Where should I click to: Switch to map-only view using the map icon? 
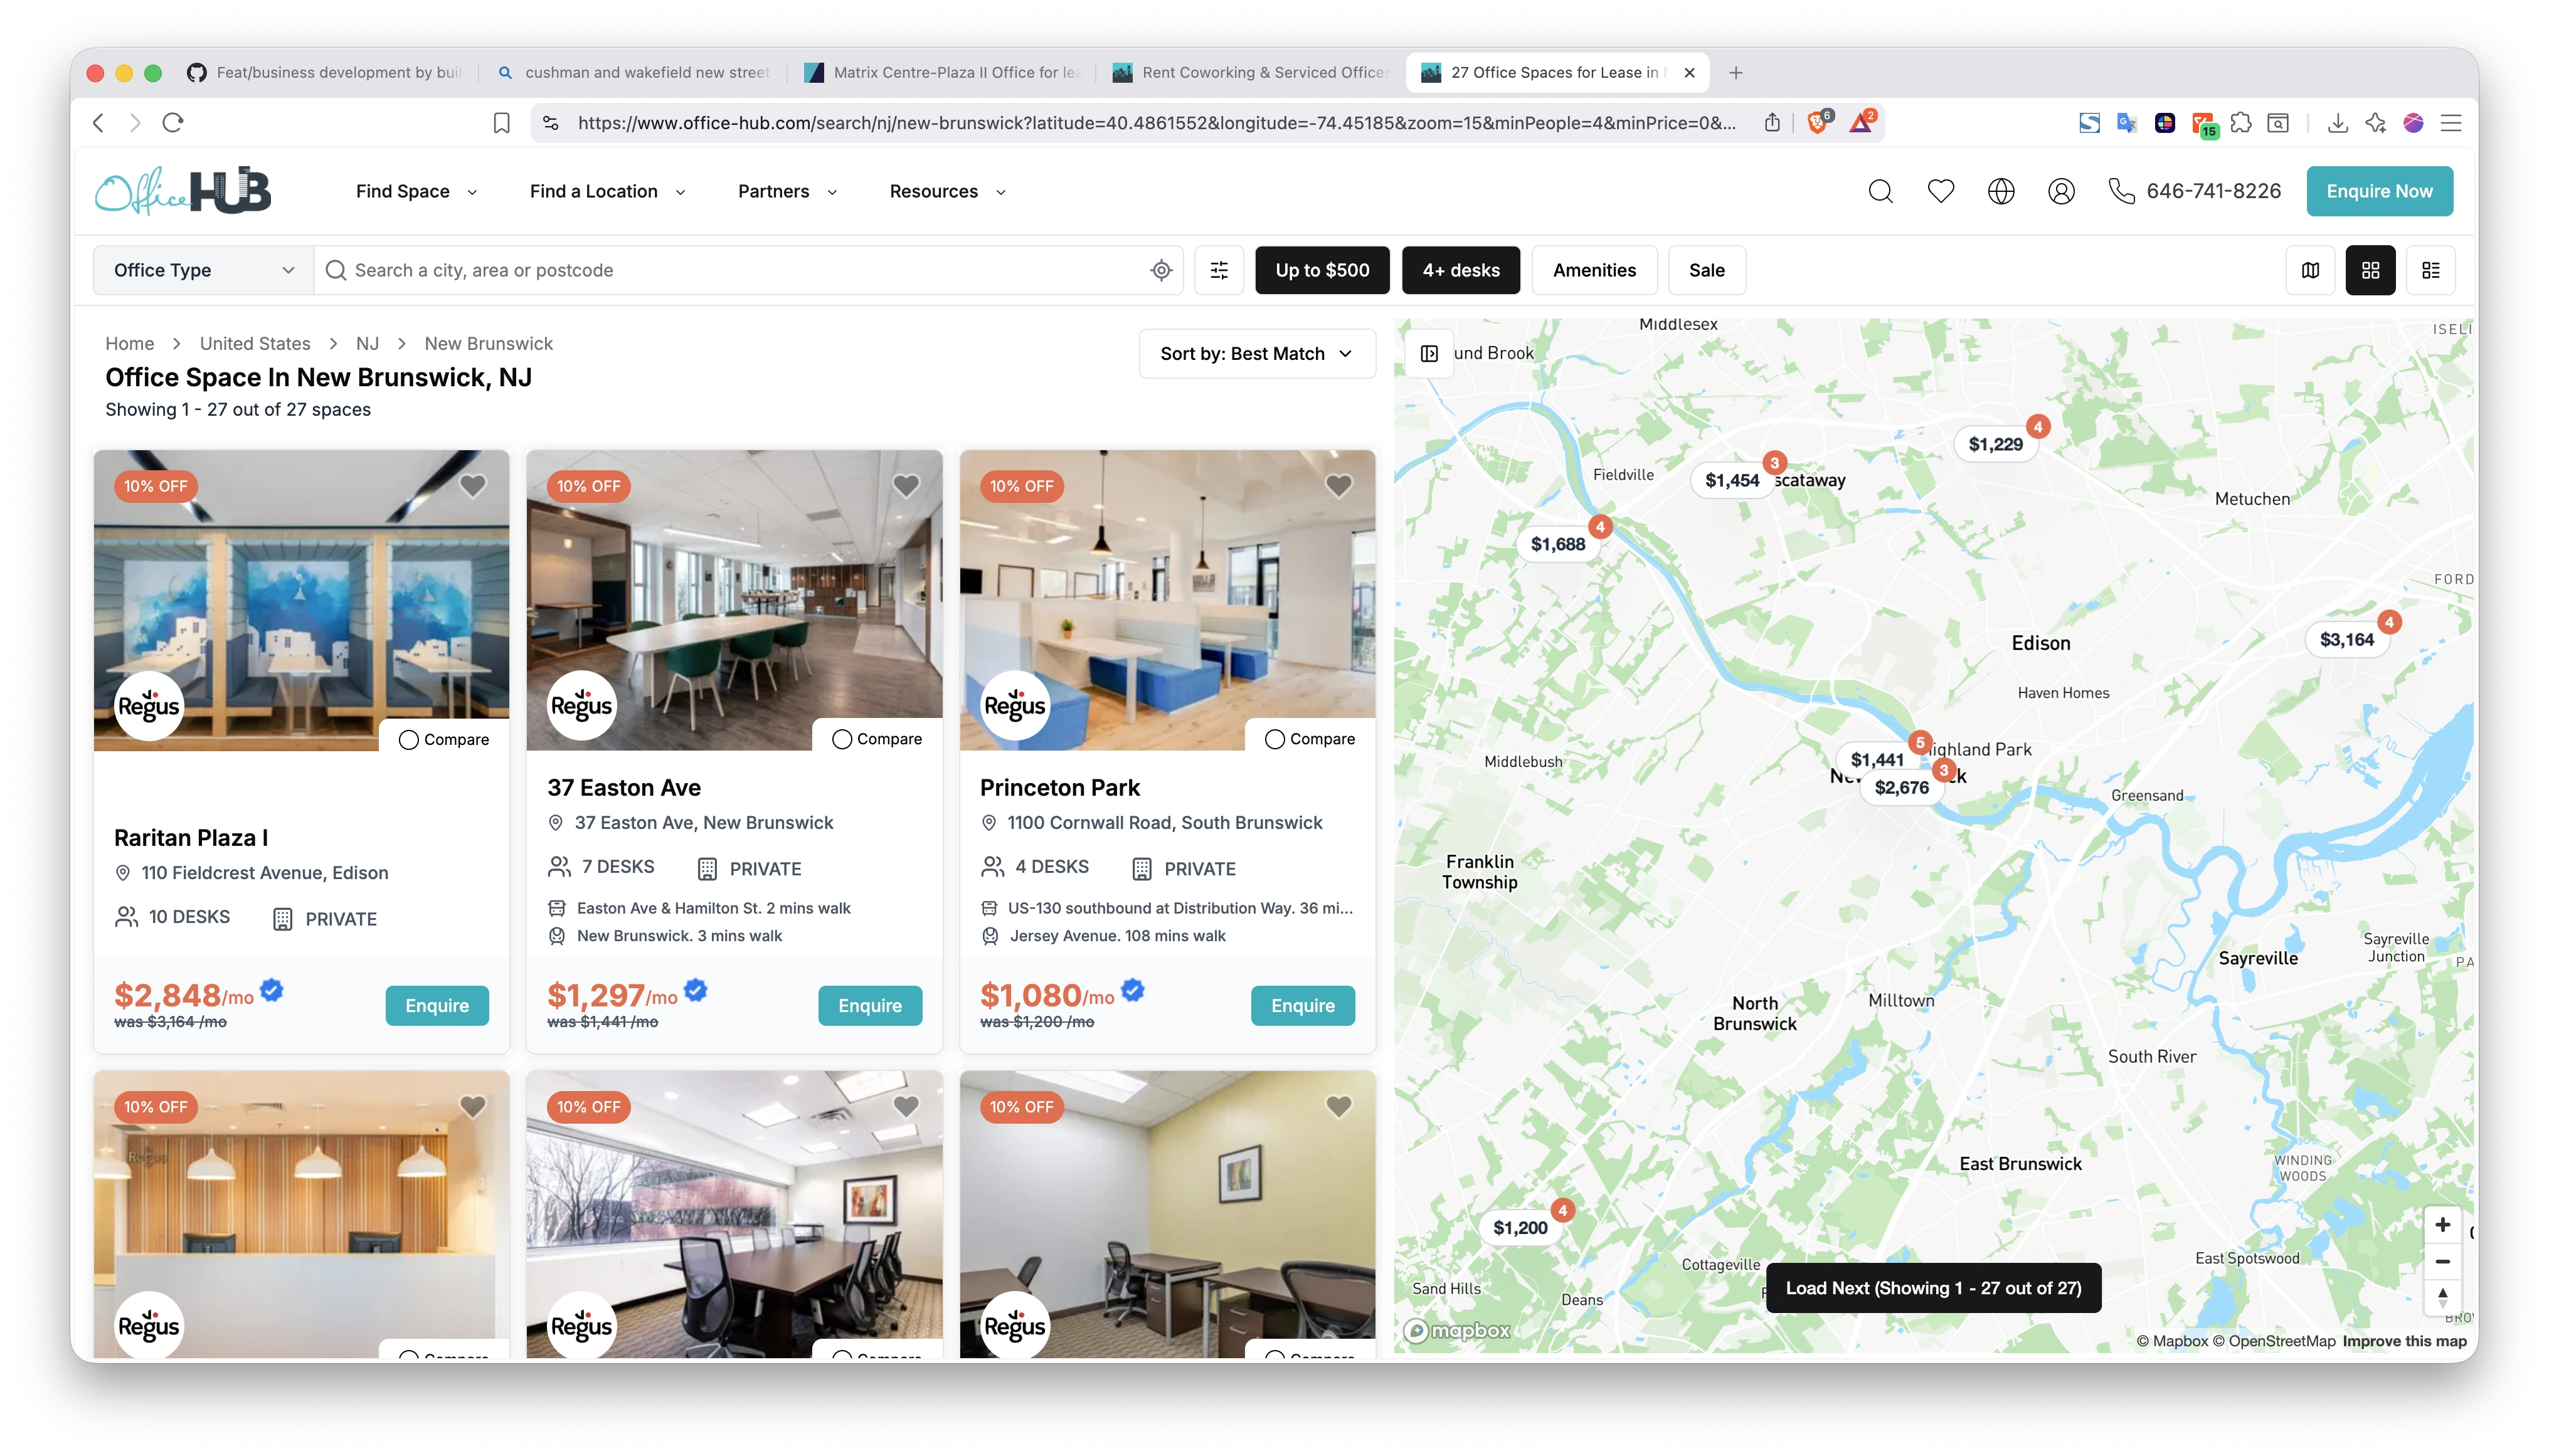pyautogui.click(x=2310, y=270)
